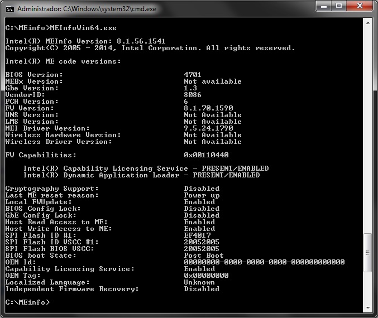Click UNS Version 'Not Available' value
This screenshot has width=378, height=318.
pos(213,115)
